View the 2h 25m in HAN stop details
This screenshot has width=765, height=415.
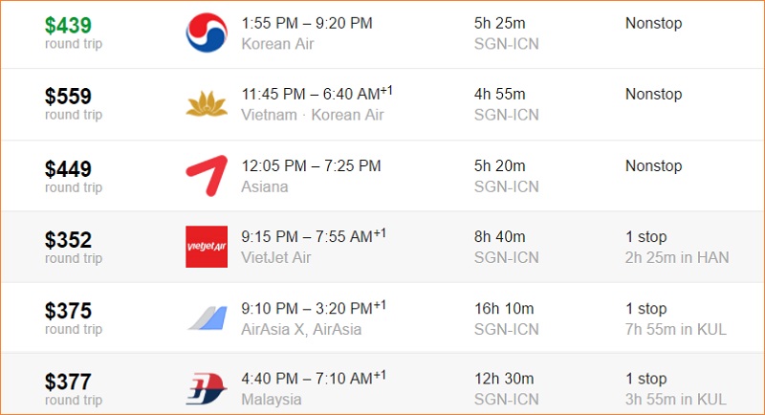(677, 257)
